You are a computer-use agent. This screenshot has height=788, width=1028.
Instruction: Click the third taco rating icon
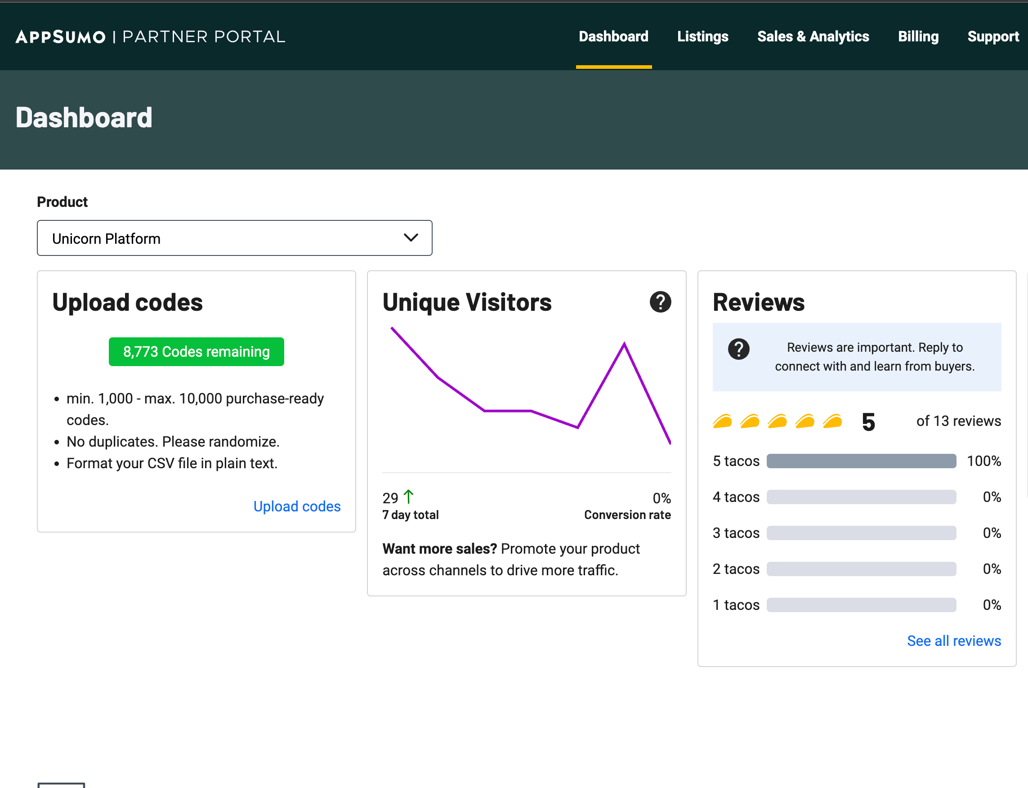coord(777,421)
